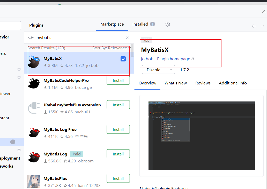
Task: Navigate back with the left arrow
Action: [x=254, y=26]
